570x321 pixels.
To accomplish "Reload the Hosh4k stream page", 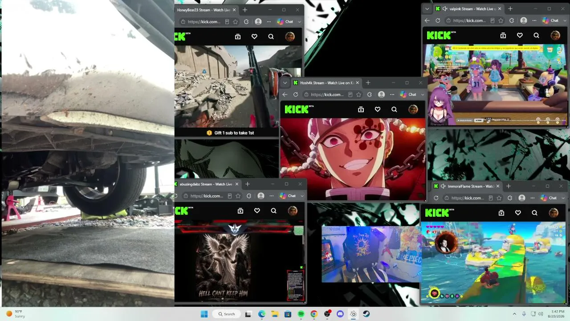I will (296, 95).
